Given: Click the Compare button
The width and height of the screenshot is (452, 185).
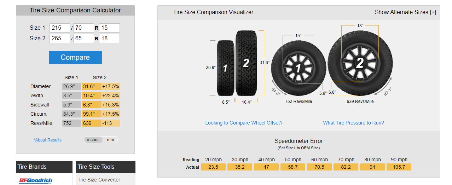Looking at the screenshot, I should point(75,57).
